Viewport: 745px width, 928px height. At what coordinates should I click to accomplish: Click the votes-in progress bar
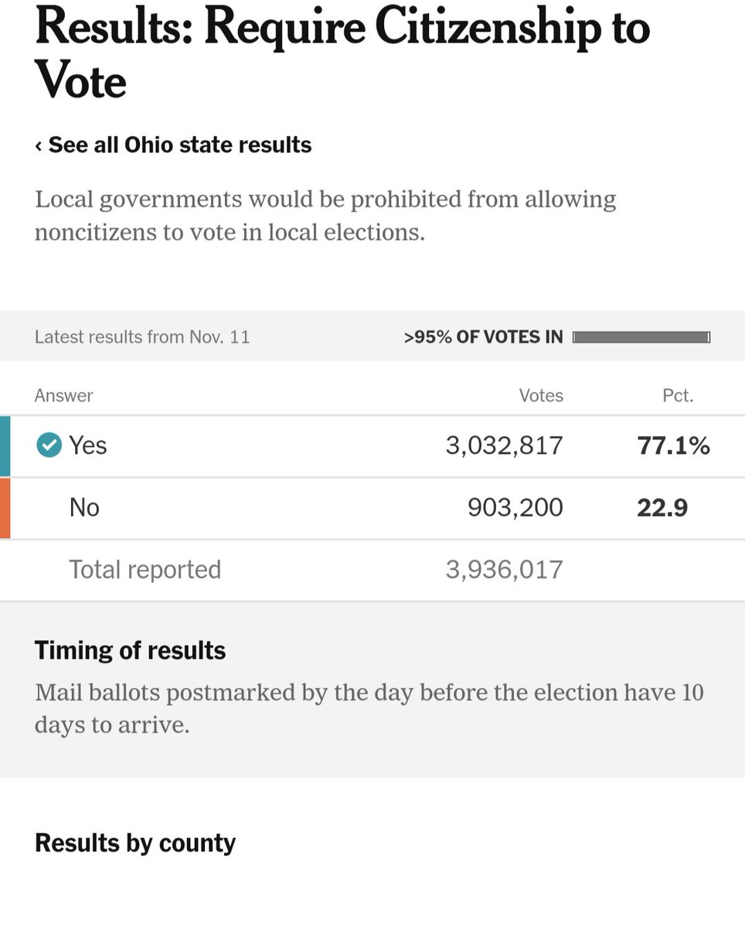coord(641,337)
